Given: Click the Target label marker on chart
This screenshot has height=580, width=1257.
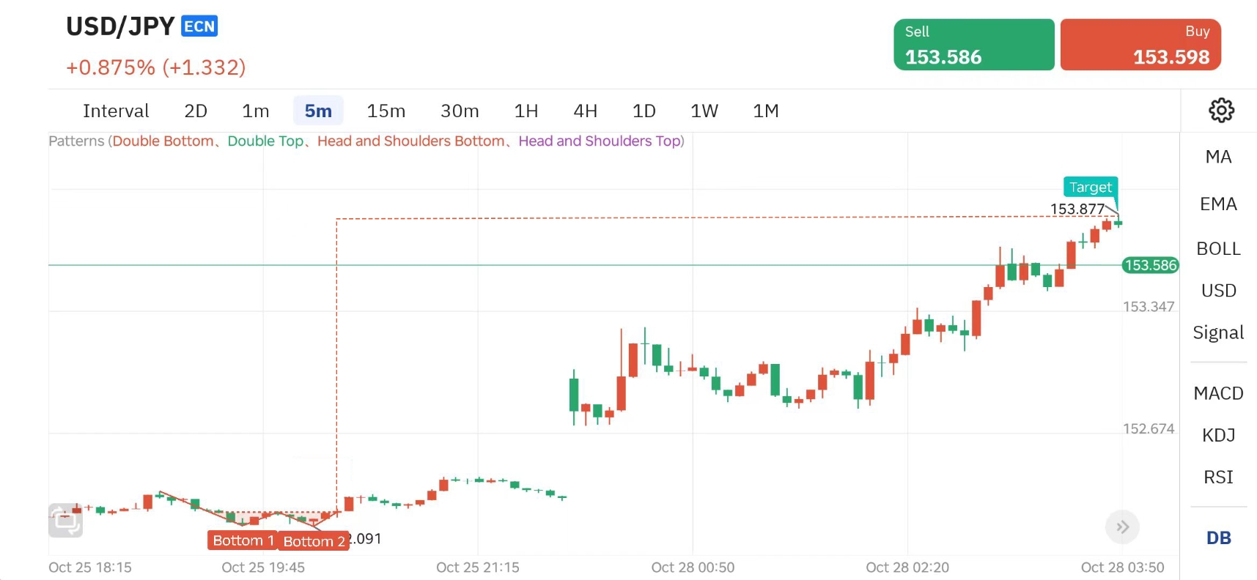Looking at the screenshot, I should click(x=1090, y=187).
